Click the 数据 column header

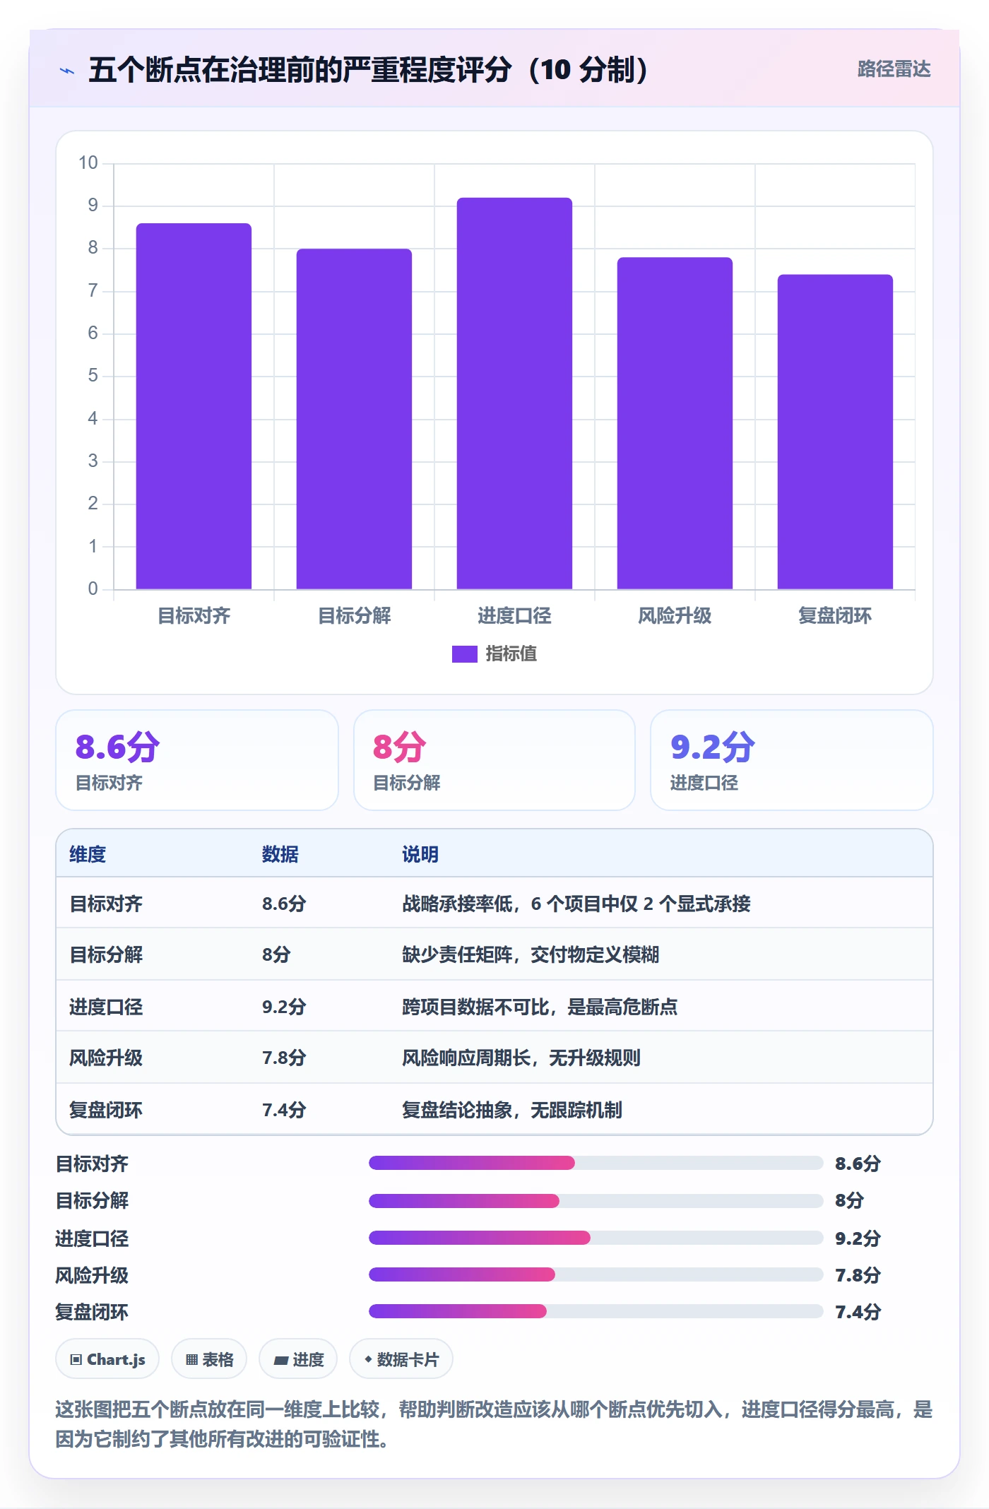[x=280, y=854]
